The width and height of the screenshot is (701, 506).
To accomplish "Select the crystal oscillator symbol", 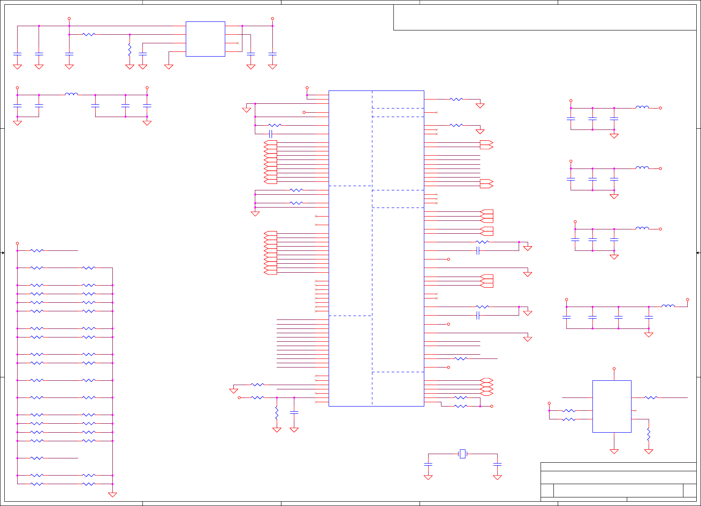I will coord(462,454).
